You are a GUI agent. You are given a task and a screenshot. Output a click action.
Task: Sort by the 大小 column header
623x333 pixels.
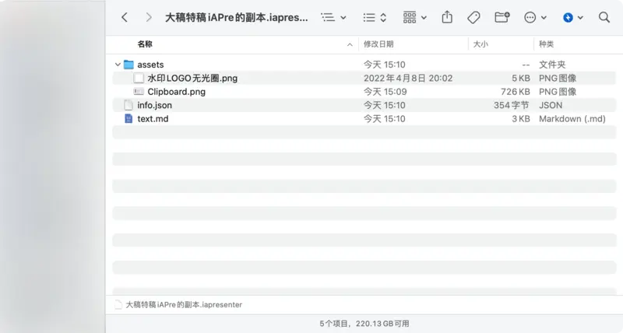[x=480, y=44]
